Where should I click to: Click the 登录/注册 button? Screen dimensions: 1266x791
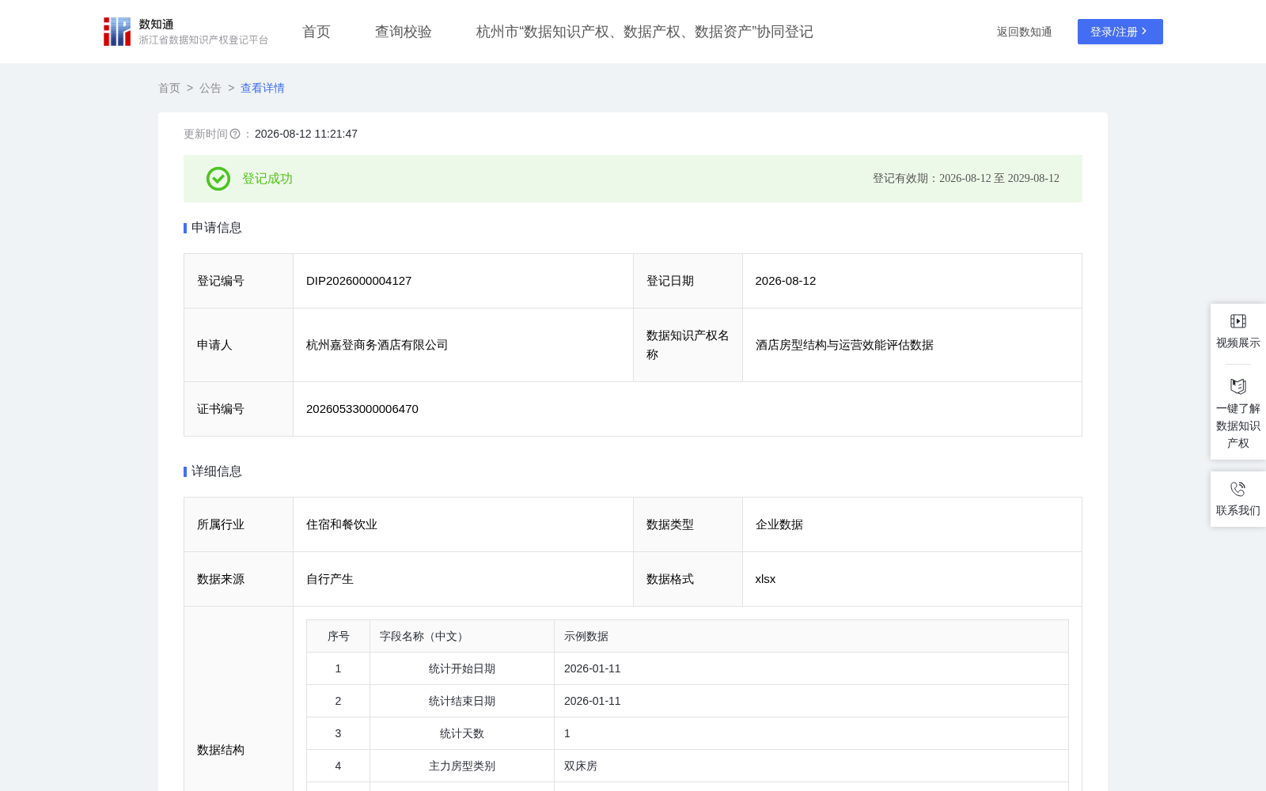[1120, 32]
